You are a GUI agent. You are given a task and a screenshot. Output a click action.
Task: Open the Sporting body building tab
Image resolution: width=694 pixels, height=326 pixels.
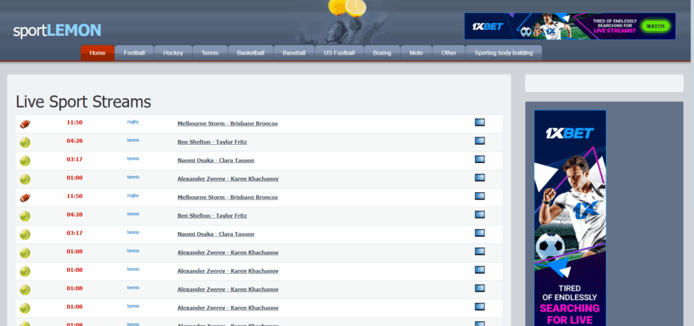click(x=504, y=53)
